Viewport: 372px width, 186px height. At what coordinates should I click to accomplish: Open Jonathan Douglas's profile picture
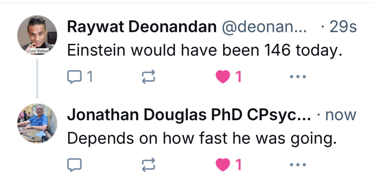point(37,123)
